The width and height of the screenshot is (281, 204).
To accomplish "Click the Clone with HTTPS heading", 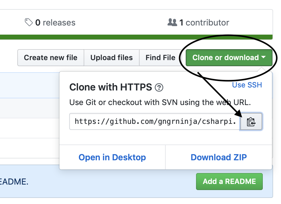I will tap(110, 87).
